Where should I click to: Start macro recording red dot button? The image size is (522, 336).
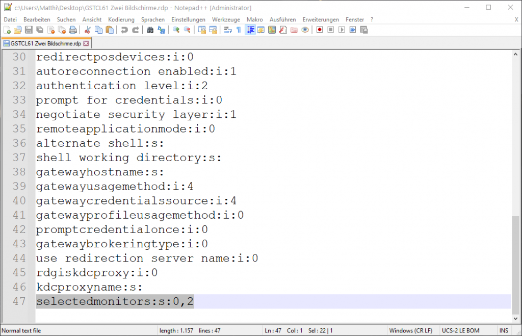(320, 30)
